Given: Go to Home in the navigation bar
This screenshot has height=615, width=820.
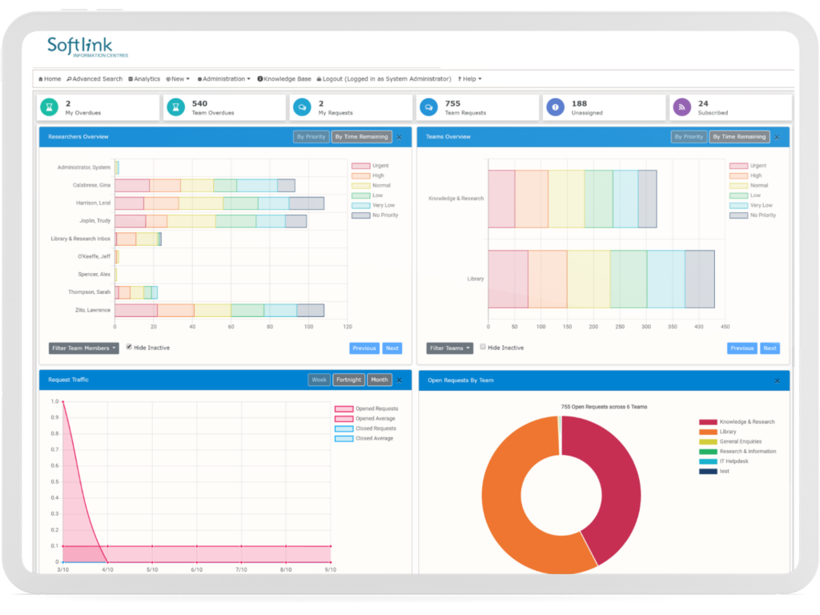Looking at the screenshot, I should point(50,79).
